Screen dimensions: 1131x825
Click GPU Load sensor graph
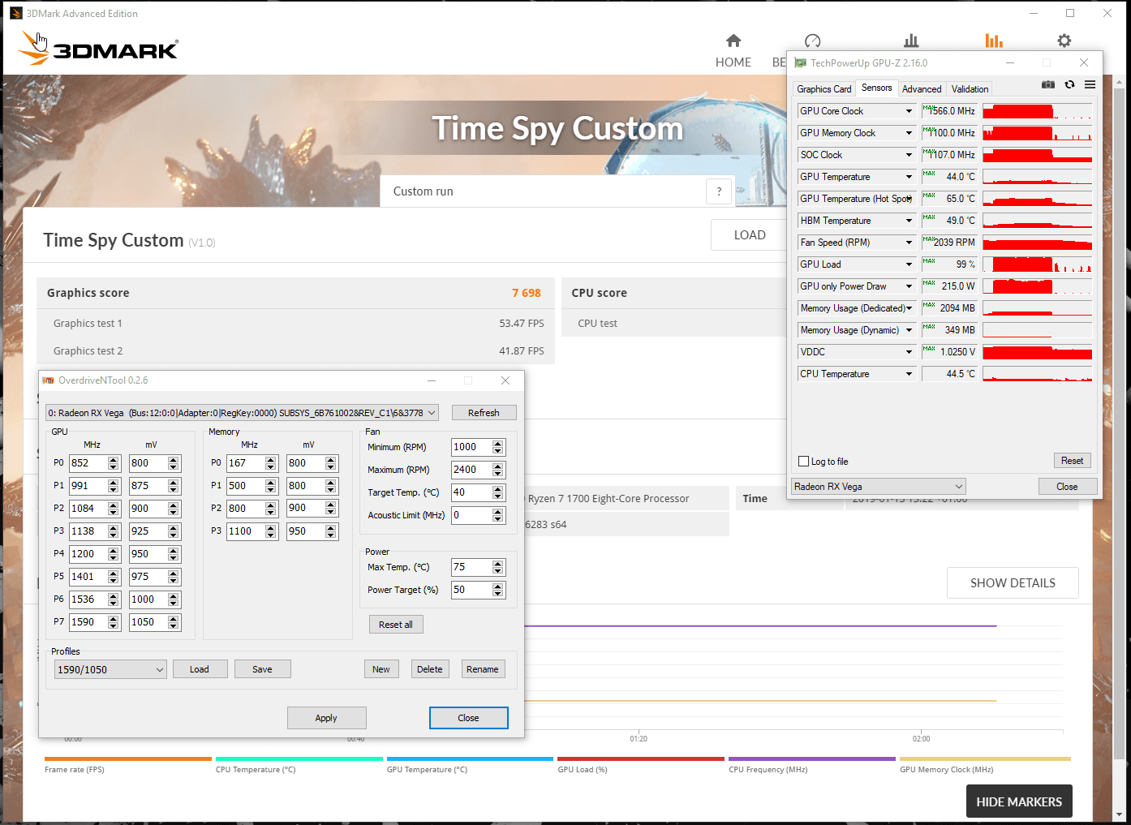click(x=1037, y=264)
